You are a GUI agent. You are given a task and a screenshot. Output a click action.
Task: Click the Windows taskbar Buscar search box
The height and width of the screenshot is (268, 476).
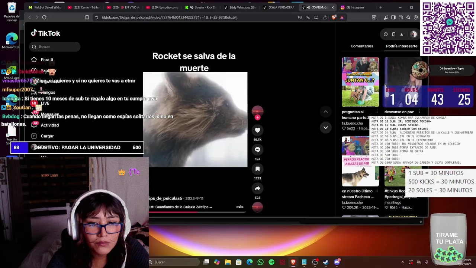click(x=171, y=262)
